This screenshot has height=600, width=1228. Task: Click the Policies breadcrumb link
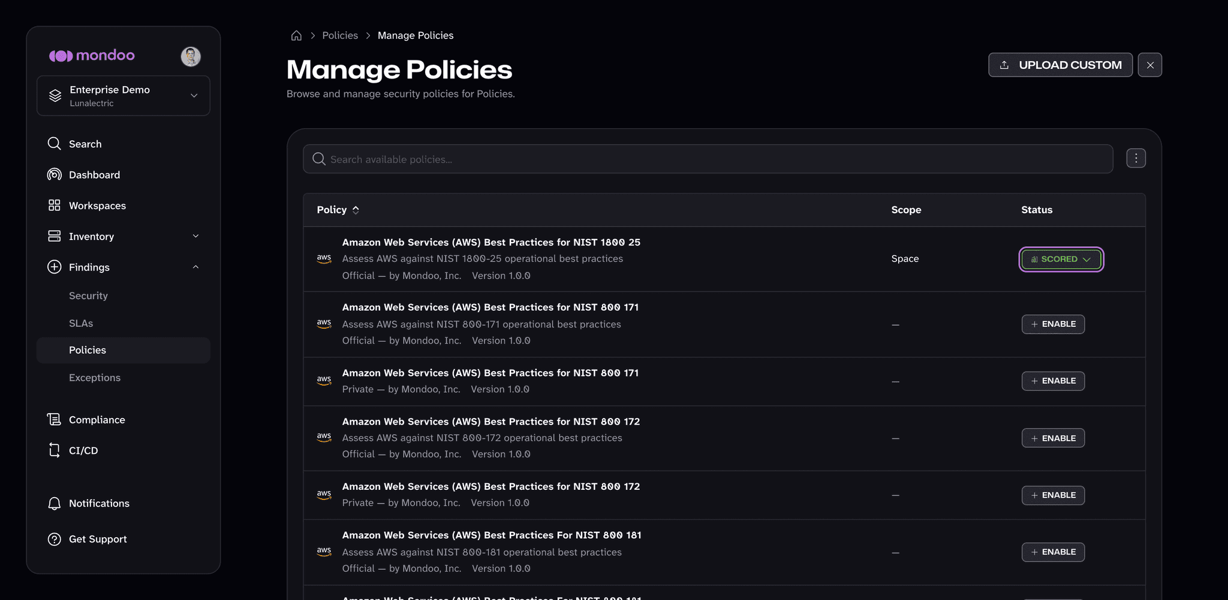340,35
